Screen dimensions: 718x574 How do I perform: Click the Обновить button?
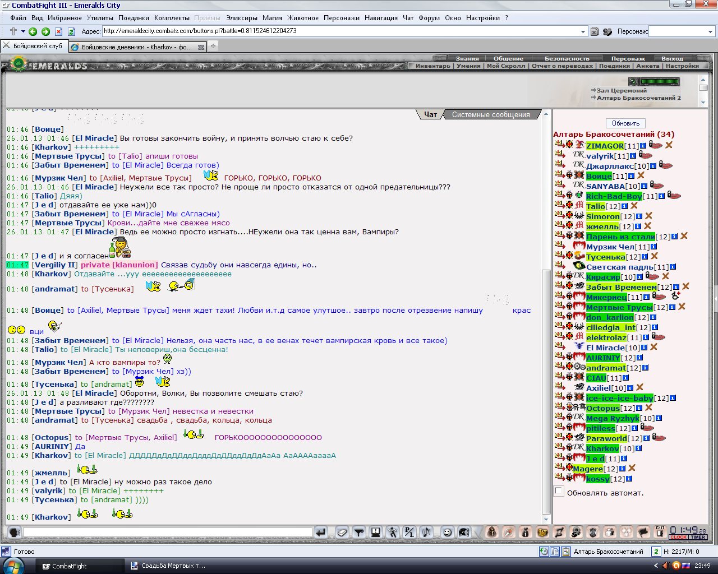coord(626,123)
